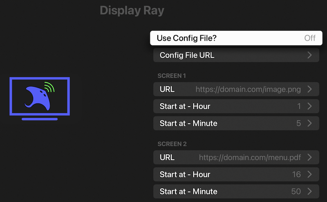Viewport: 327px width, 202px height.
Task: Open Screen 2 Start at - Minute
Action: click(x=236, y=191)
